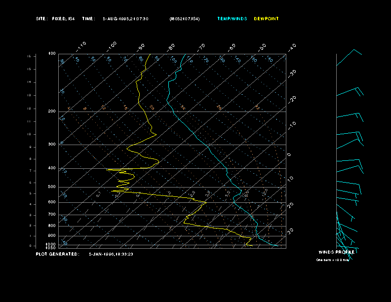
Task: Click the -80 temperature label at top
Action: (x=171, y=47)
